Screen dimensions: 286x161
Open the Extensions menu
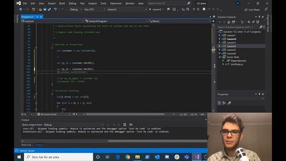(116, 4)
